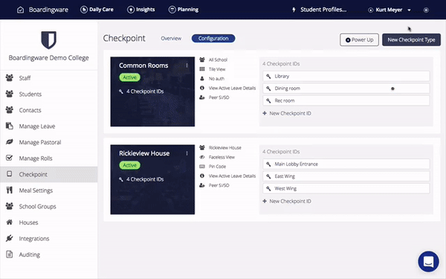
Task: Open the Library checkpoint ID
Action: click(x=346, y=77)
